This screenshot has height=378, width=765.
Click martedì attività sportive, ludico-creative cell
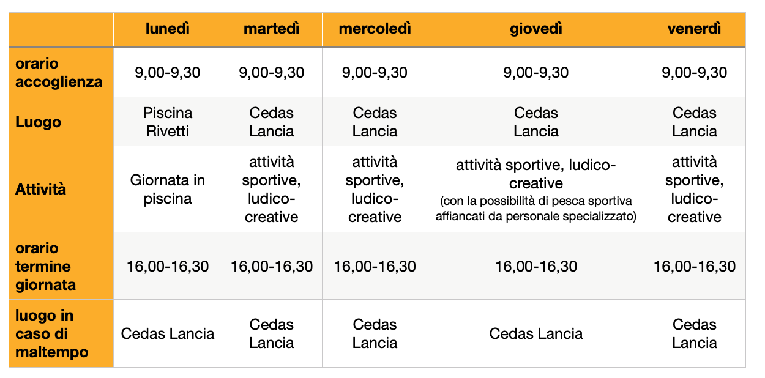[272, 189]
